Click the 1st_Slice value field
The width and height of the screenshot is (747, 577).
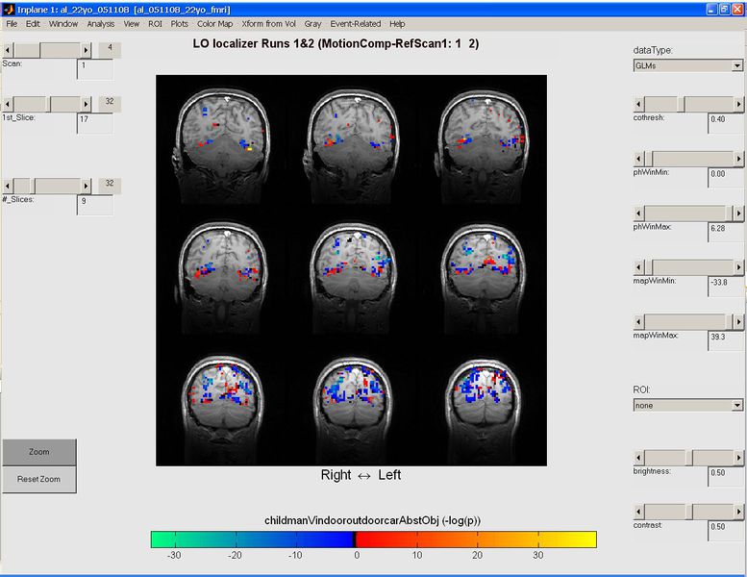(94, 122)
